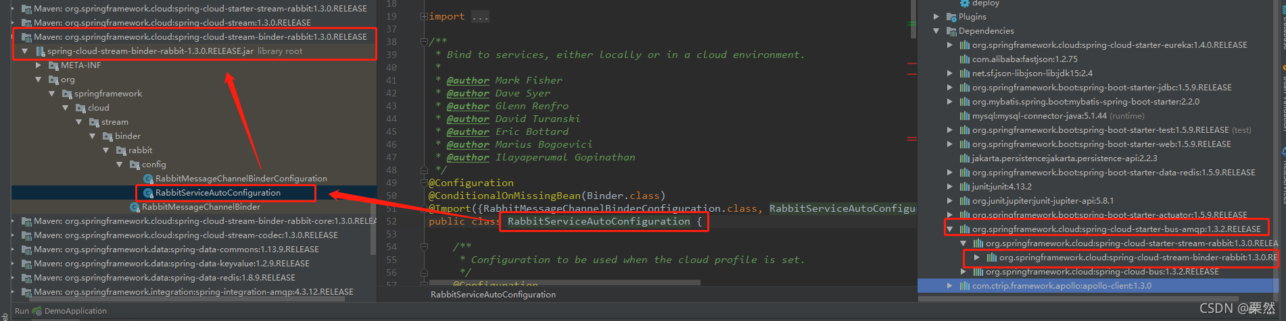Expand the apollo-client dependency node
Viewport: 1286px width, 321px height.
[950, 286]
